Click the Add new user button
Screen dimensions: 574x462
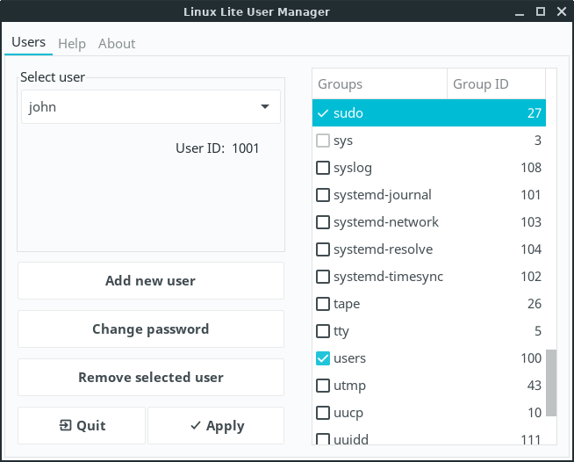pyautogui.click(x=150, y=281)
